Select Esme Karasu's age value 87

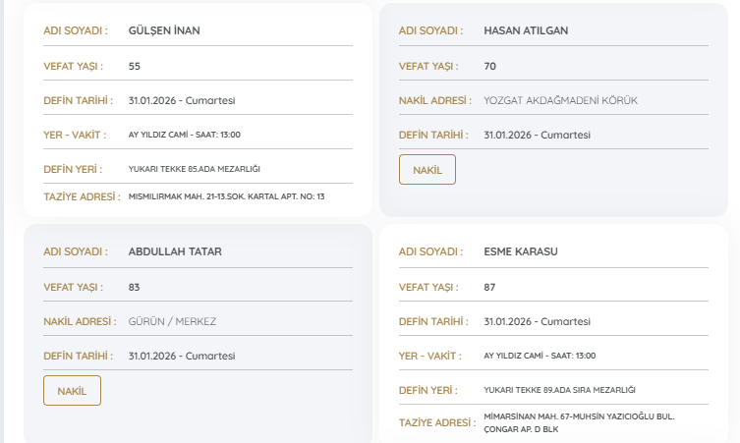490,286
